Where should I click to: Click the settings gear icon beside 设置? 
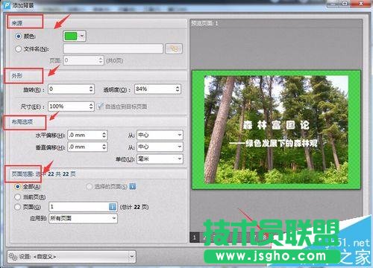(x=13, y=256)
